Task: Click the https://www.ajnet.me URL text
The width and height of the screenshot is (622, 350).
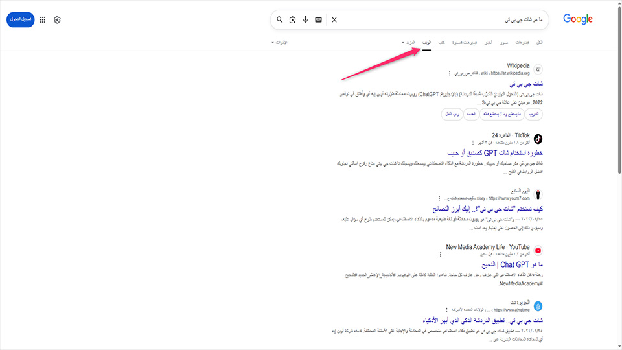Action: coord(512,310)
